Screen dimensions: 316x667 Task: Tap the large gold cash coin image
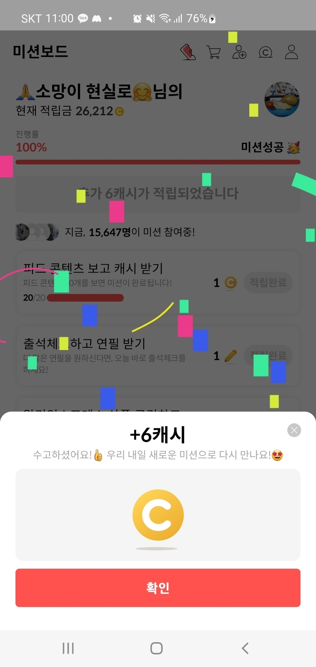(158, 515)
